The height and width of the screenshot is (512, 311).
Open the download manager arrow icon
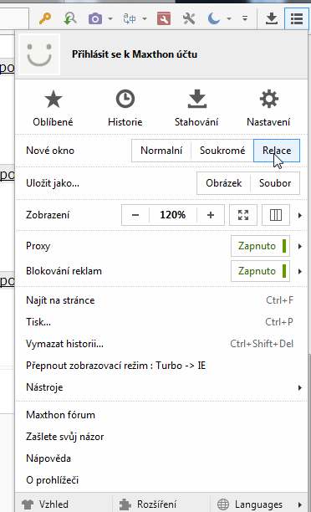271,18
